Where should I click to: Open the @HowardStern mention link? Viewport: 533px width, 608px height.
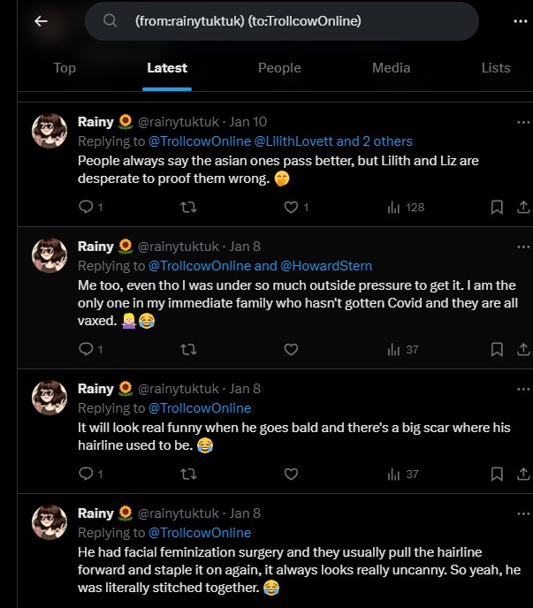coord(326,266)
